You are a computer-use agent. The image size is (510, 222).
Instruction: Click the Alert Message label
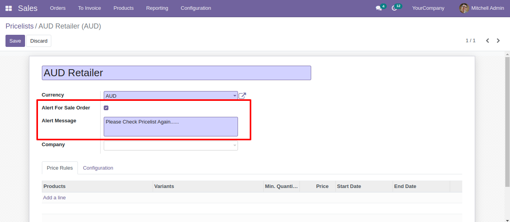[59, 121]
